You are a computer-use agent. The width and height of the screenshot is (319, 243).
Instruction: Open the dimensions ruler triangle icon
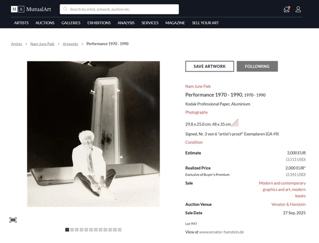[234, 123]
